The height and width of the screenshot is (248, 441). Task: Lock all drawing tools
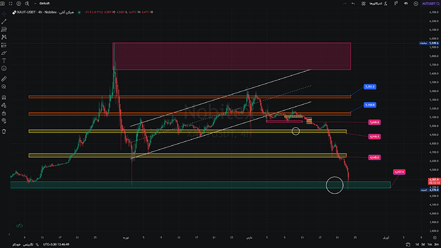(4, 113)
